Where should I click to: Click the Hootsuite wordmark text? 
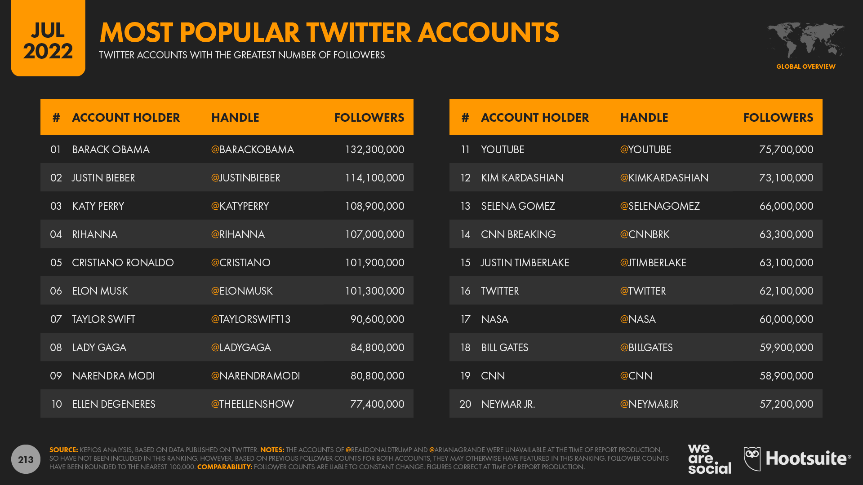click(808, 459)
